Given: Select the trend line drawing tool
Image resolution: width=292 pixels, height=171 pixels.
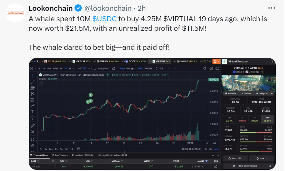Looking at the screenshot, I should 32,82.
